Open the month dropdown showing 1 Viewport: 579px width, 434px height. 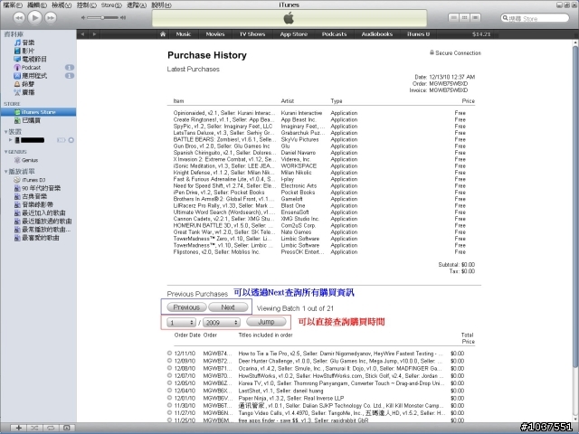(x=181, y=323)
